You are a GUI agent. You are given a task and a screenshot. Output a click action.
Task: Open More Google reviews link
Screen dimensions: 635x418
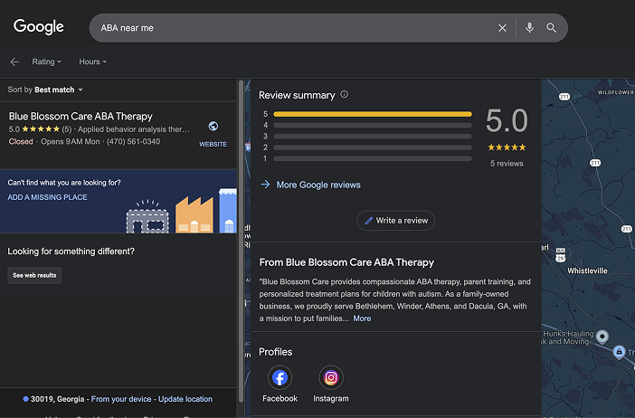pyautogui.click(x=318, y=185)
